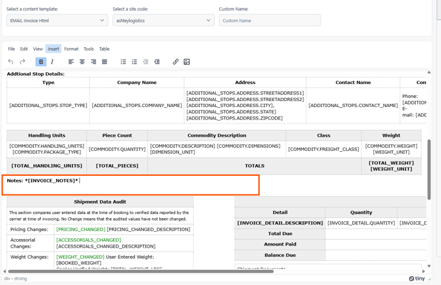Click the Piece Count column header
Screen dimensions: 441x285
point(117,135)
